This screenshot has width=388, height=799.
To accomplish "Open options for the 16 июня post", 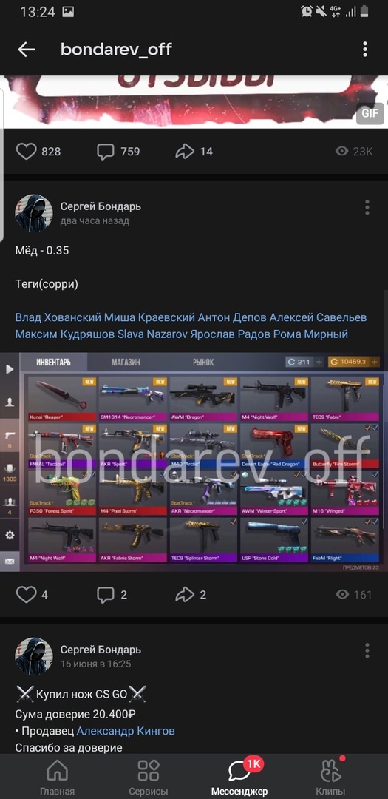I will 367,650.
